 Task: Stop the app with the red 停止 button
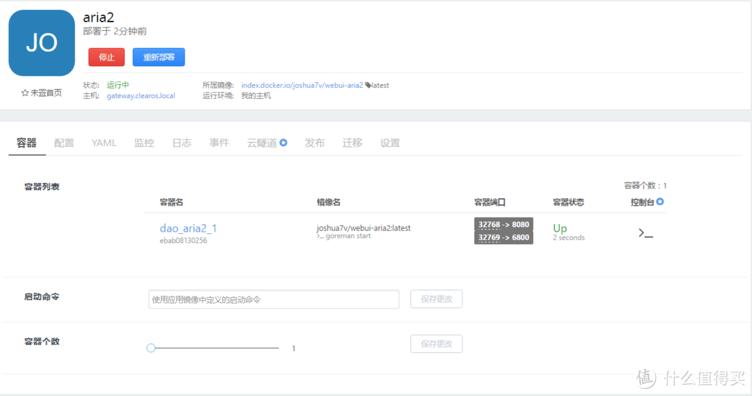click(x=107, y=57)
